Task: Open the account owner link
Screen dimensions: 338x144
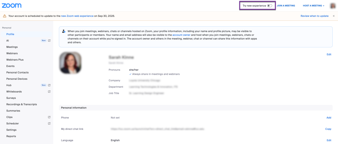Action: click(x=181, y=35)
